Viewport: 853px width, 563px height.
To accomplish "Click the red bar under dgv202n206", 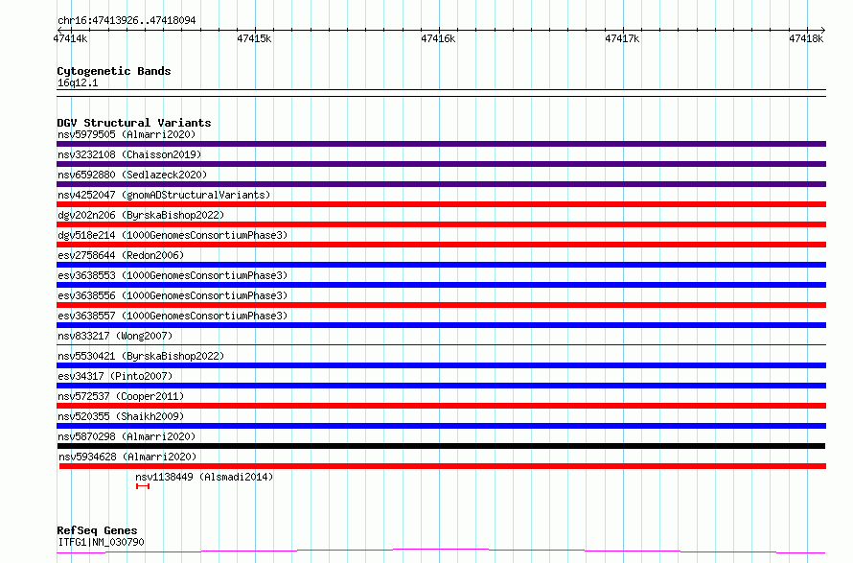I will 441,224.
